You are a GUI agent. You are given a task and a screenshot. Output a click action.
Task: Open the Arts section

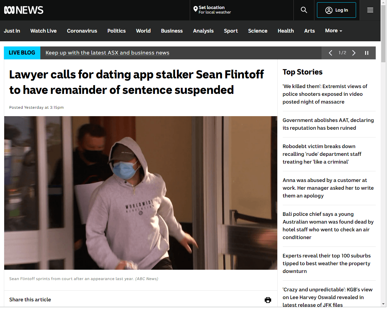(x=309, y=31)
